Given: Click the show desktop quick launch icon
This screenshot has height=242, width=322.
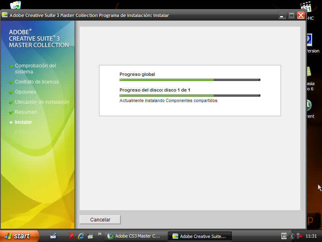Looking at the screenshot, I should 53,236.
